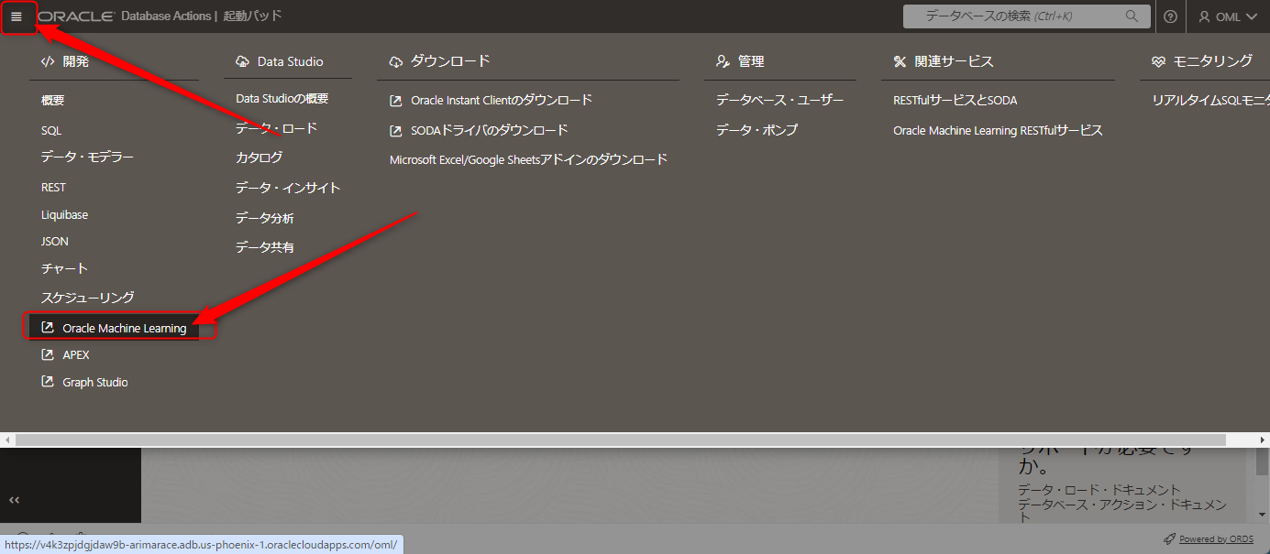This screenshot has width=1270, height=554.
Task: Open APEX link
Action: tap(76, 355)
